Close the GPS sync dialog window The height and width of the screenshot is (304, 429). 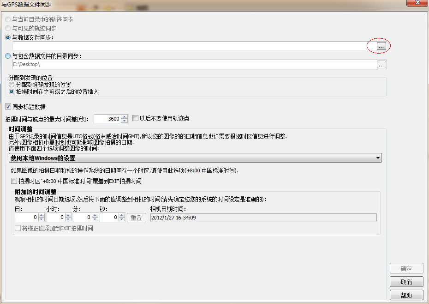(x=417, y=3)
